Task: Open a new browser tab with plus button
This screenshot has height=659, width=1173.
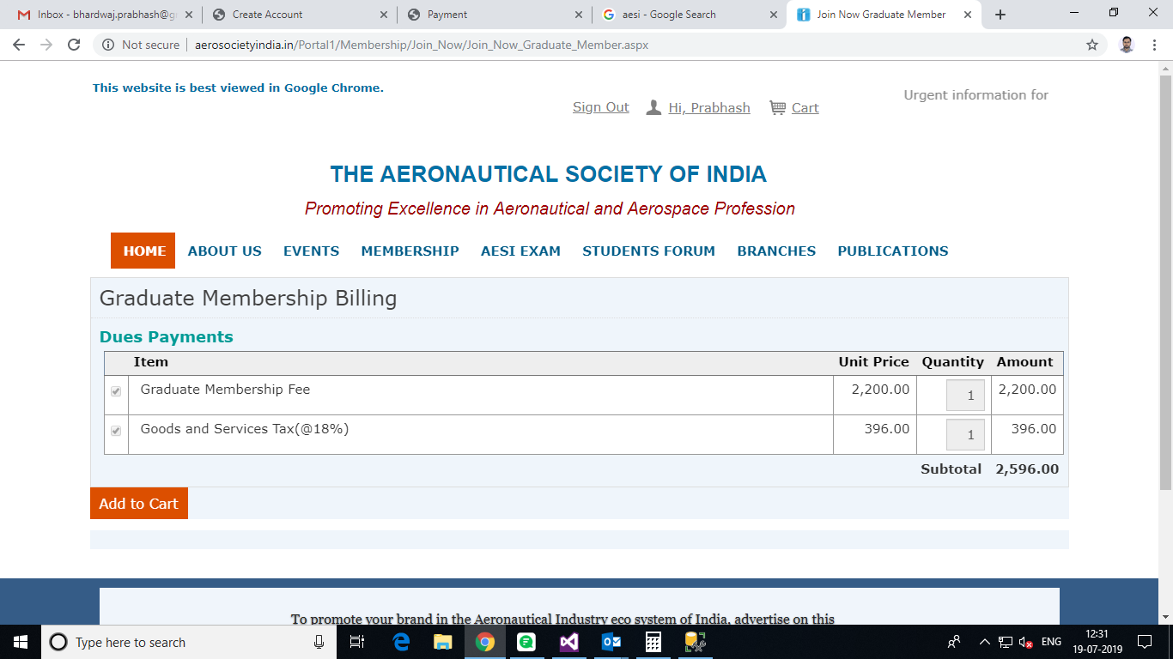Action: click(x=1000, y=15)
